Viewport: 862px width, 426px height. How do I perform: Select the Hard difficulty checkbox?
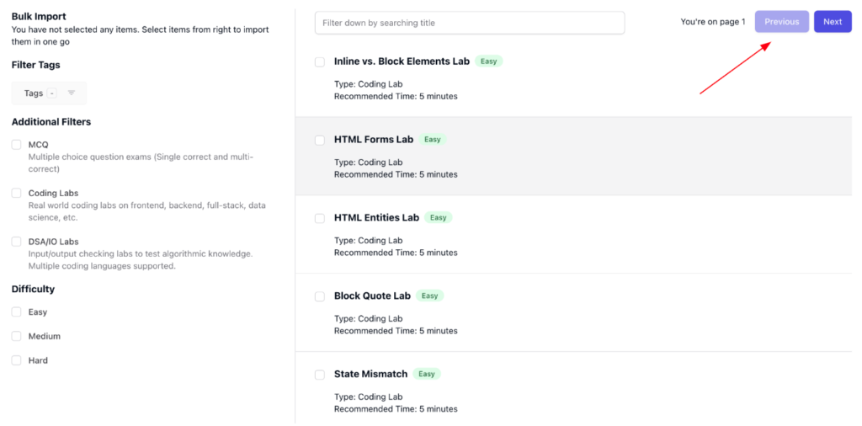tap(17, 360)
